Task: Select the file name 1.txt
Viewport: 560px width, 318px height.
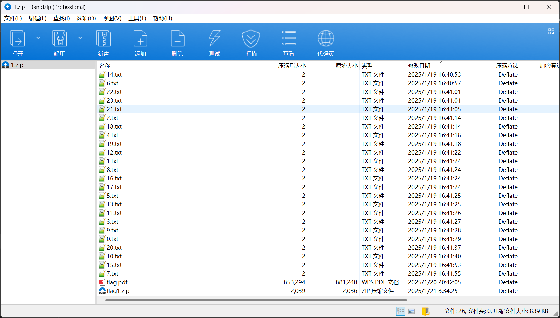Action: [x=112, y=161]
